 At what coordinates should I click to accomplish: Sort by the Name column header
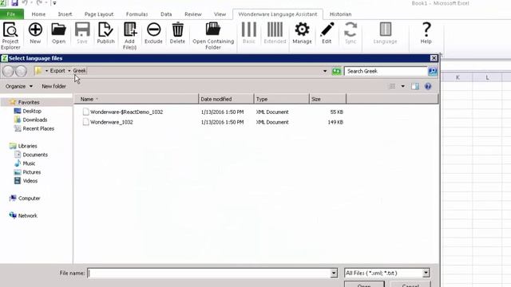tap(136, 99)
